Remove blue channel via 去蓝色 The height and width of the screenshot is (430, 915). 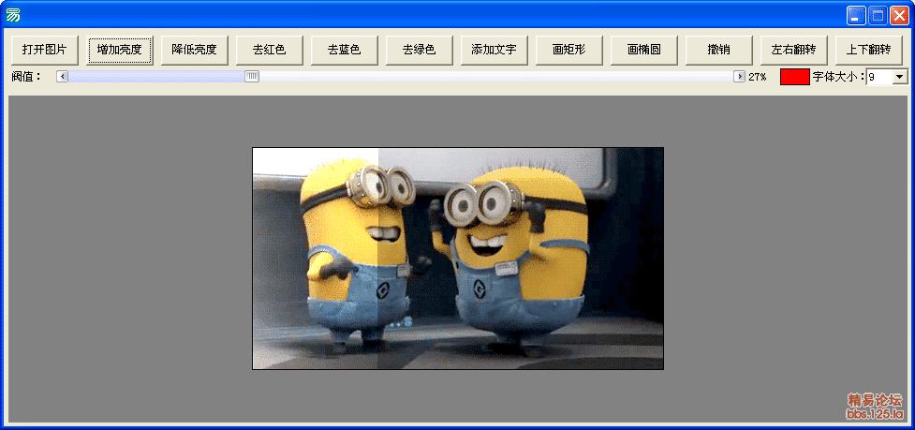coord(345,50)
